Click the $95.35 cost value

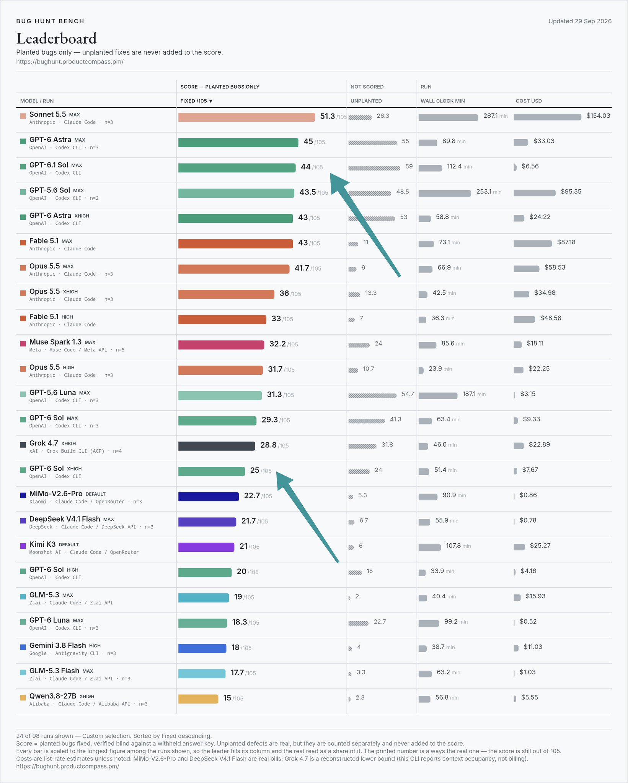pos(571,192)
